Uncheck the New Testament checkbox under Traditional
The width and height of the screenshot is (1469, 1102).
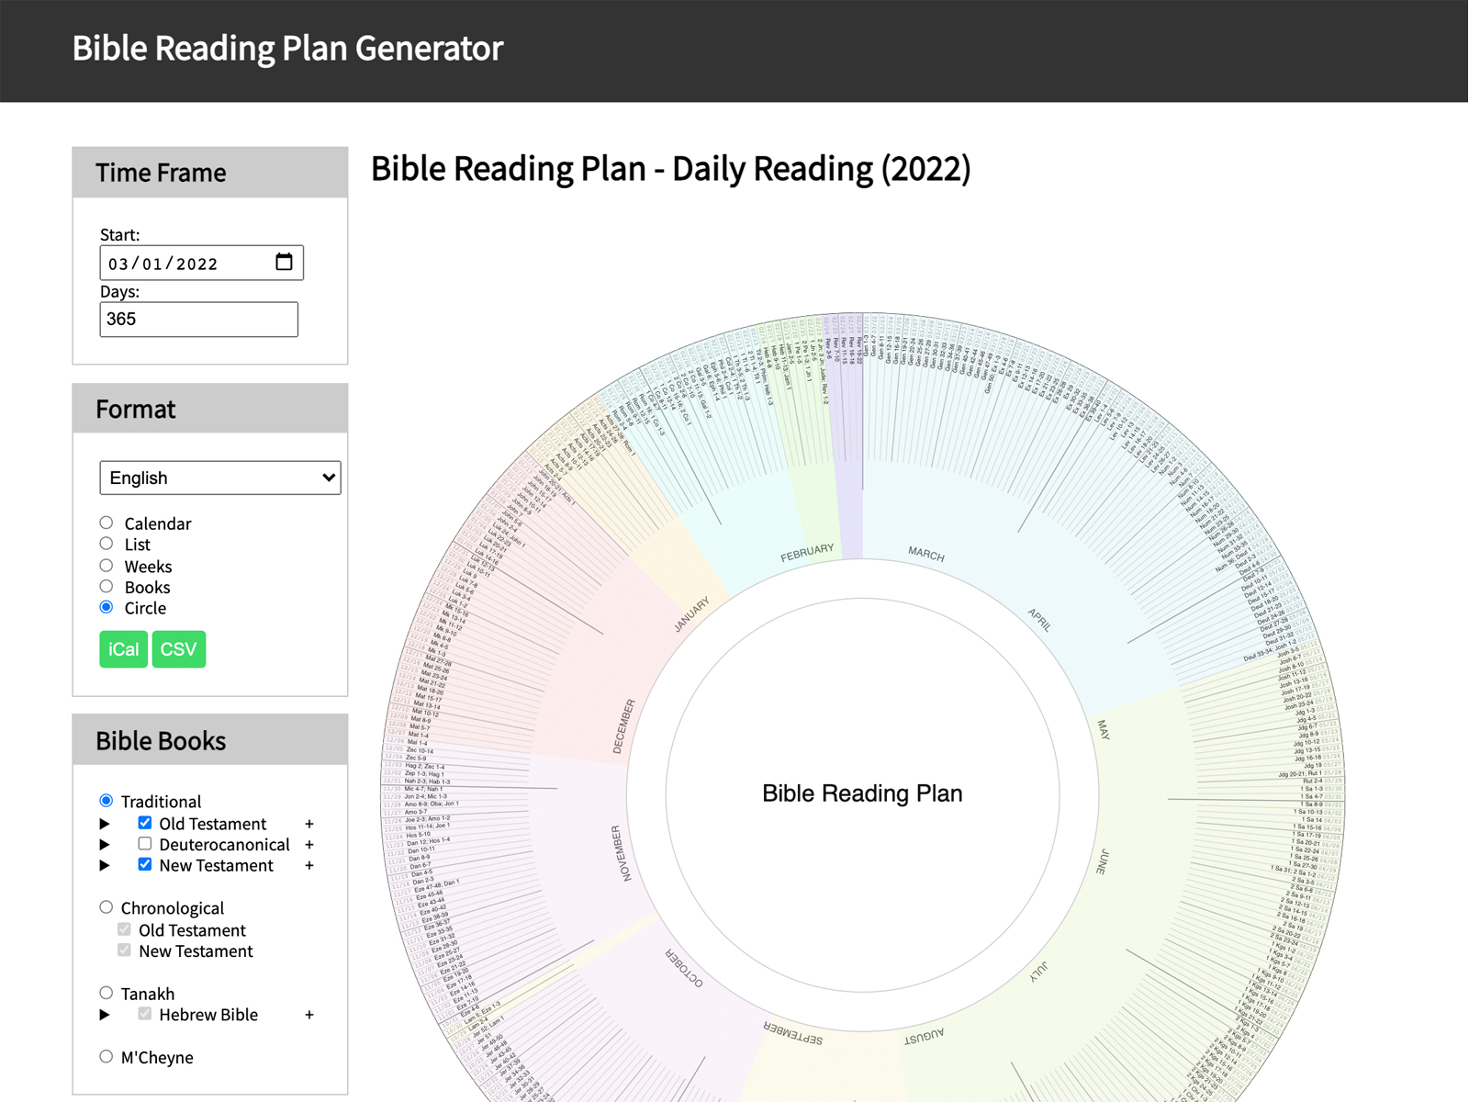[x=145, y=865]
